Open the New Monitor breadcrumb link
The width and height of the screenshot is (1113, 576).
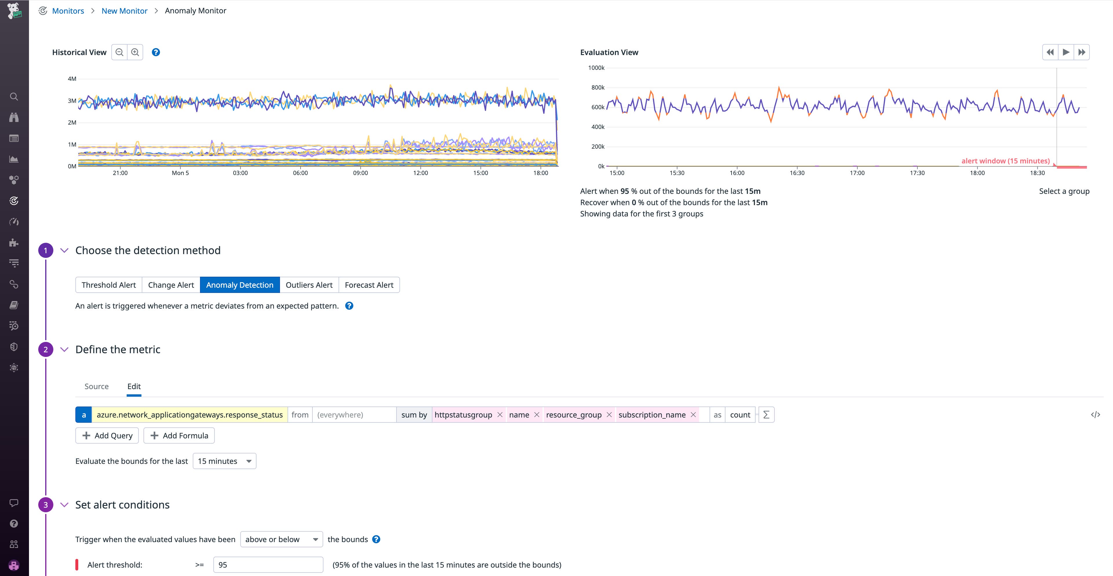(124, 10)
